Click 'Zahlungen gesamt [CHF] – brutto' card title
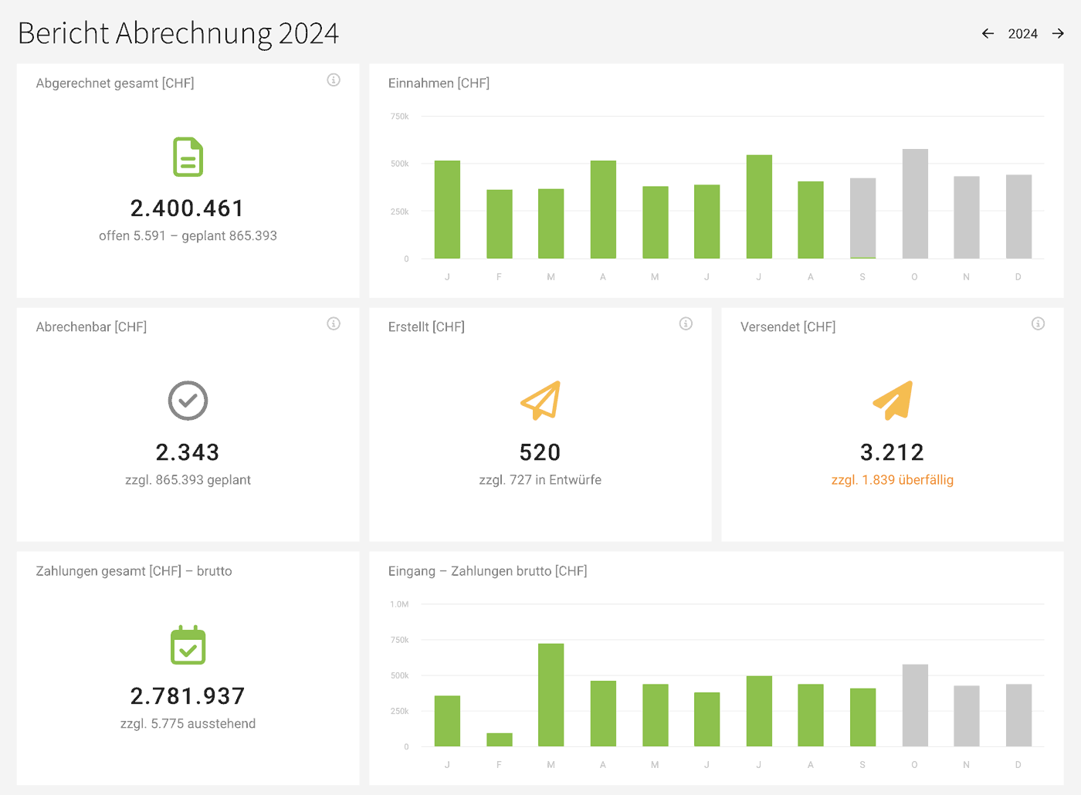This screenshot has width=1081, height=795. click(x=134, y=571)
